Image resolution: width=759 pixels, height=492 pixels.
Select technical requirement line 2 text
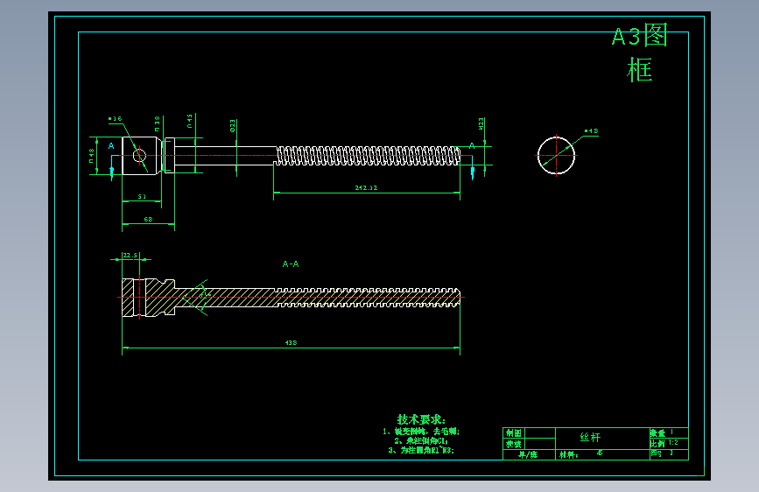421,440
